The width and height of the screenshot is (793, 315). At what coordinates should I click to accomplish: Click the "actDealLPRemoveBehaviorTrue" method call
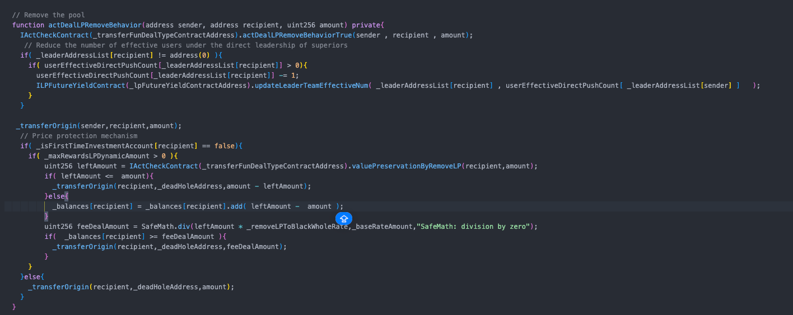(x=297, y=35)
